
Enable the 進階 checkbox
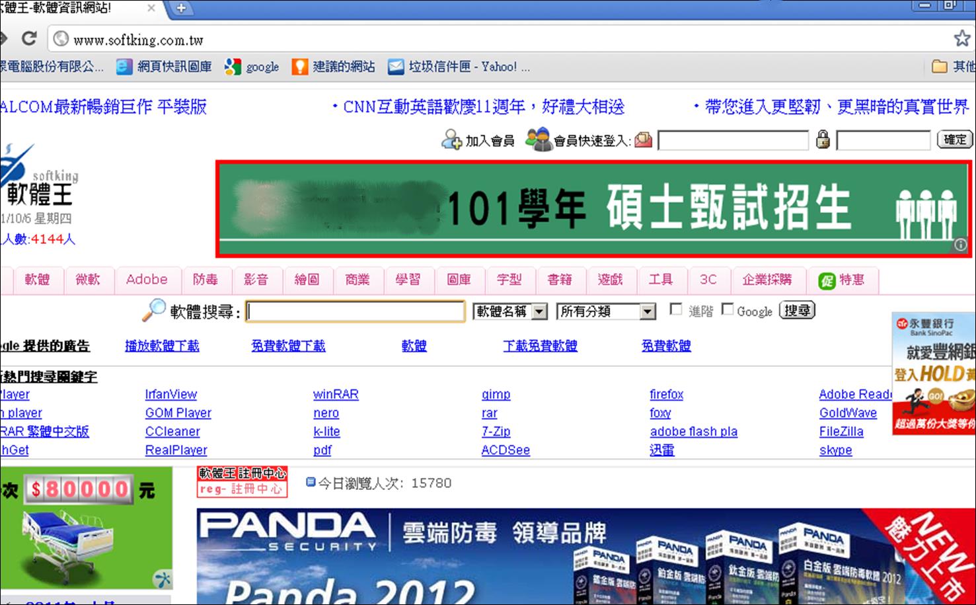click(x=676, y=309)
